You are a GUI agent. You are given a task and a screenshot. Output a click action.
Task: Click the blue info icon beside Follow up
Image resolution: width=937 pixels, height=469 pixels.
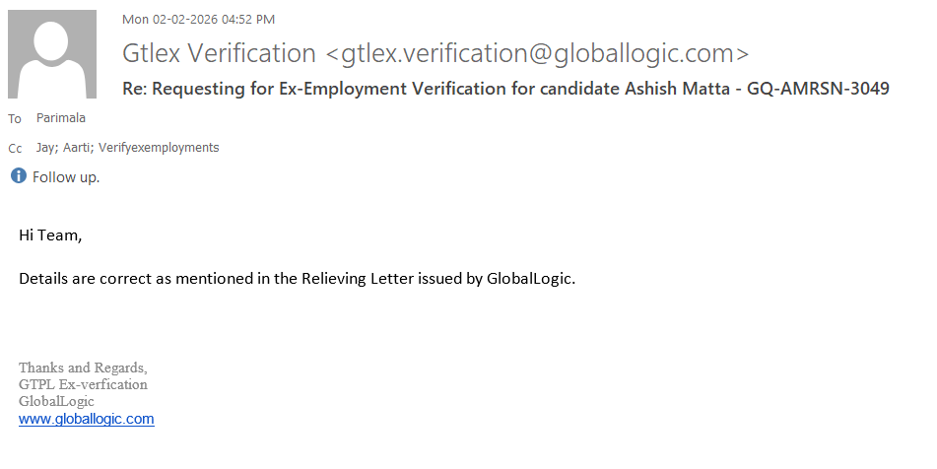(18, 176)
